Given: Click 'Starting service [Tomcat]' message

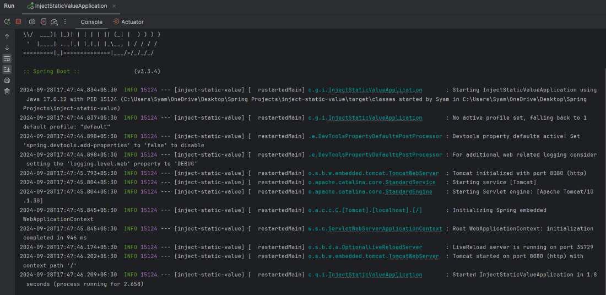Looking at the screenshot, I should point(494,183).
